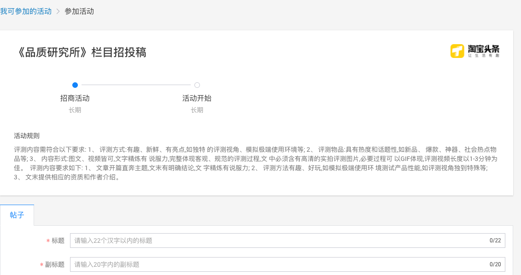Click the 0/20 character counter
The height and width of the screenshot is (275, 521).
pyautogui.click(x=494, y=264)
